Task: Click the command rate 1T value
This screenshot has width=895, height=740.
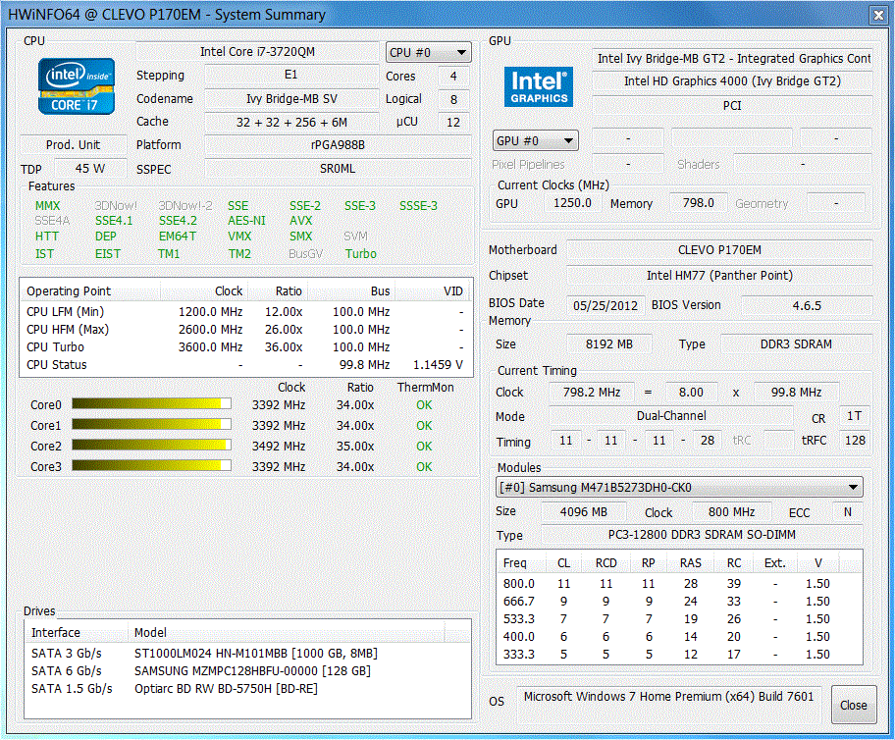Action: click(x=855, y=416)
